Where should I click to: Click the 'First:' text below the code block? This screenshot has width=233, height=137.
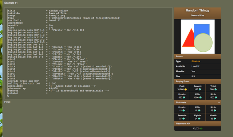pyautogui.click(x=7, y=102)
